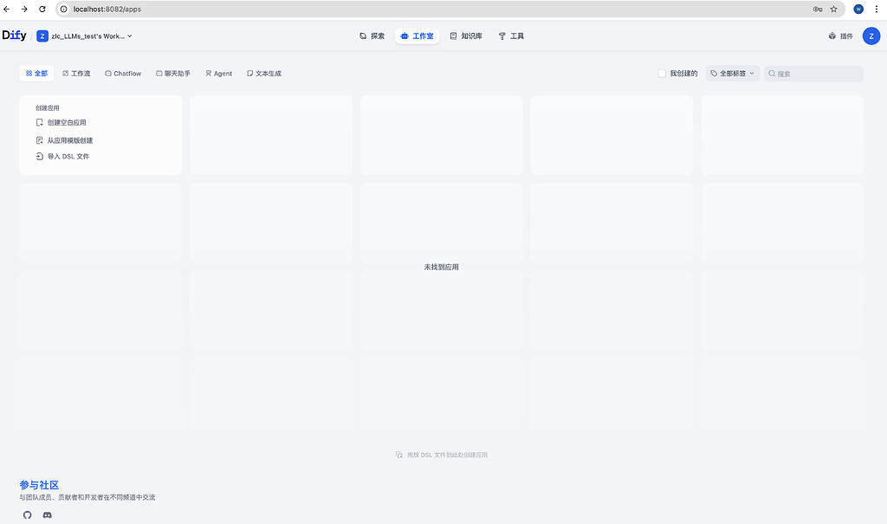Image resolution: width=887 pixels, height=524 pixels.
Task: Enable the 我创建的 filter checkbox
Action: coord(660,74)
